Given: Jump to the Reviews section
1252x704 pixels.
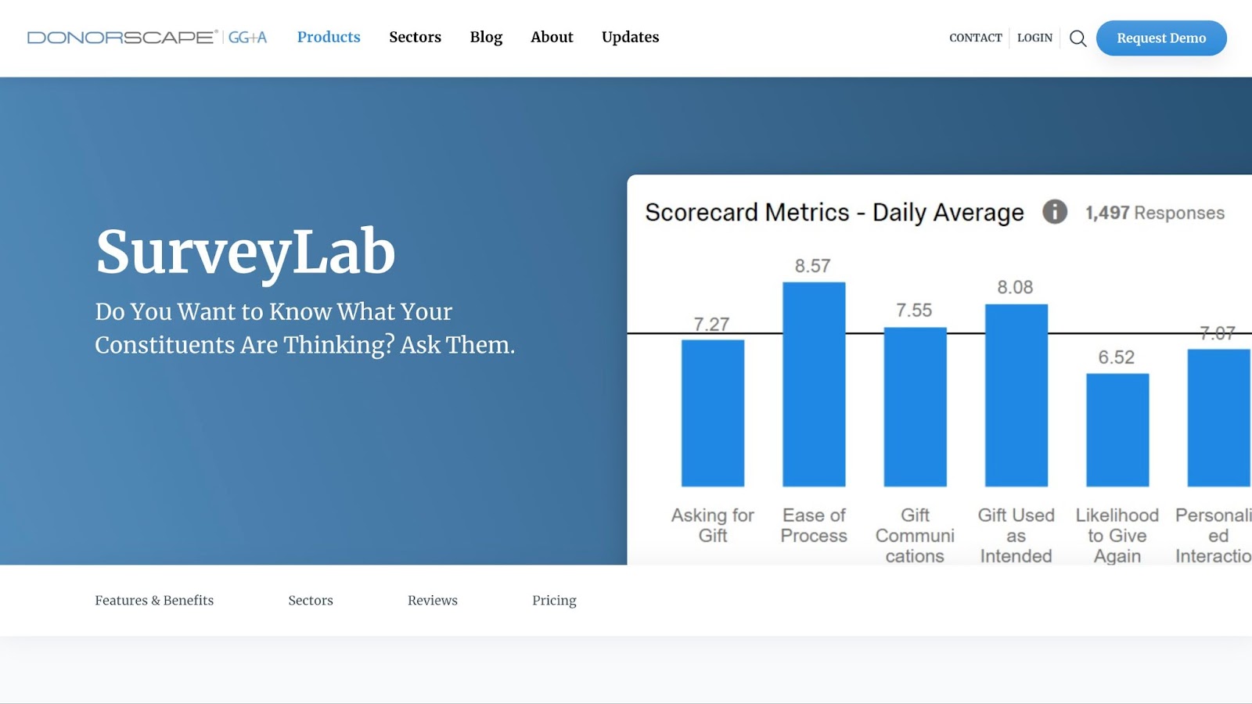Looking at the screenshot, I should click(433, 600).
